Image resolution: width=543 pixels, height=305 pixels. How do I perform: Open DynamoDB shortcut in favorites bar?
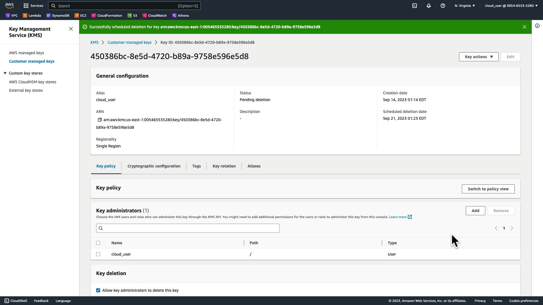coord(58,16)
